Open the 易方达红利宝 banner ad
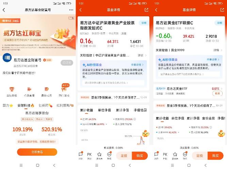227x170 pixels. point(38,35)
